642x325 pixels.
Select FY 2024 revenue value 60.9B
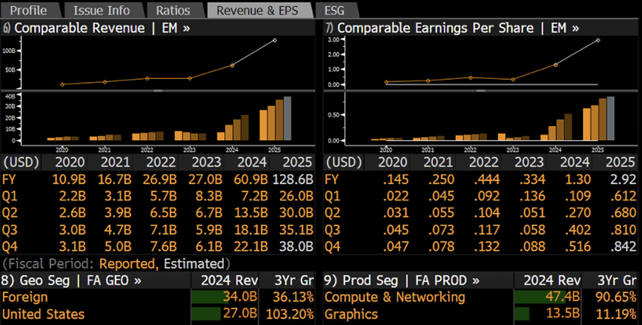point(251,179)
